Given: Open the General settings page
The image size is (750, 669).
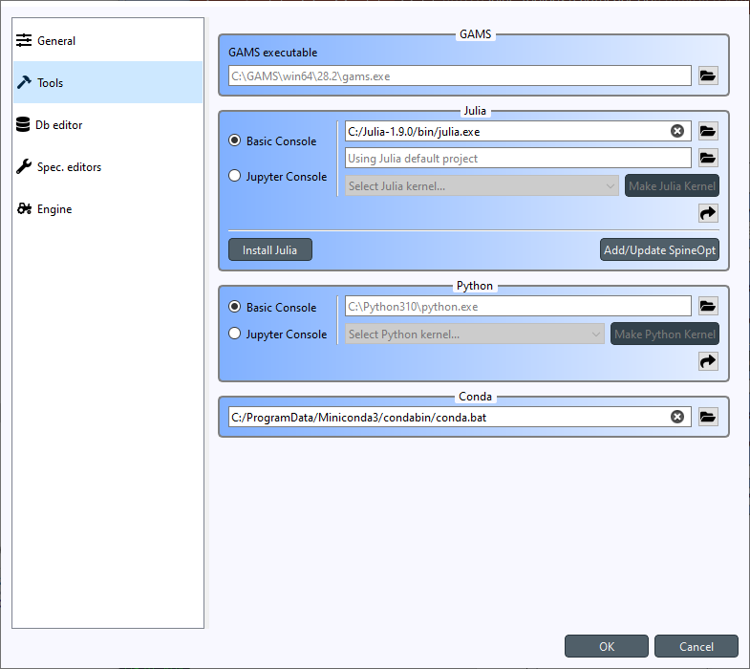Looking at the screenshot, I should click(x=108, y=41).
